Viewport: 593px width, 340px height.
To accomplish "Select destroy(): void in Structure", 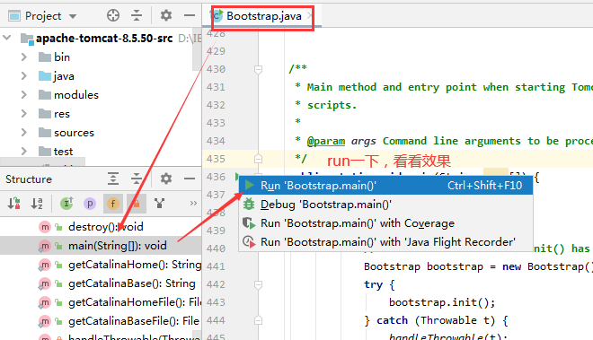I will [x=101, y=227].
